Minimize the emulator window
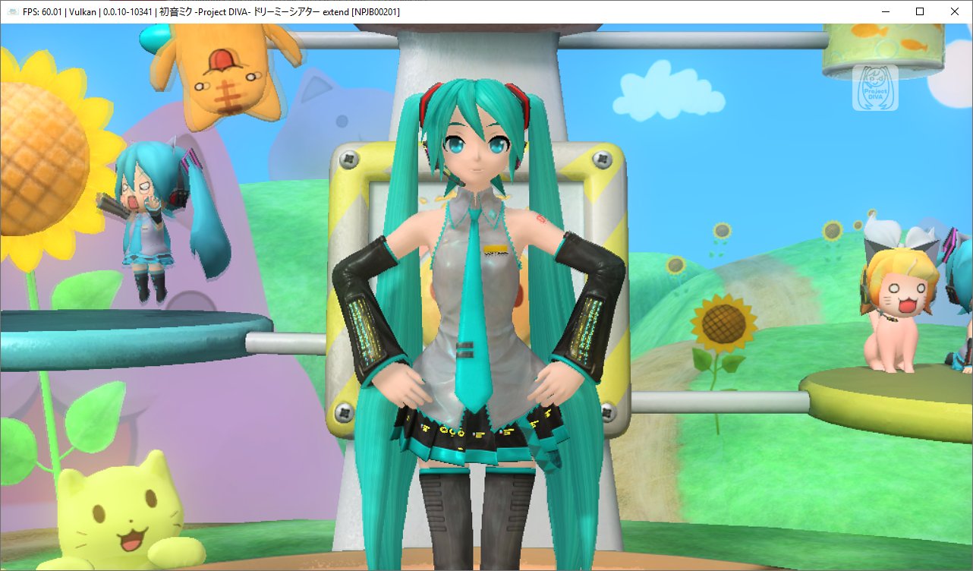Image resolution: width=973 pixels, height=571 pixels. click(885, 12)
